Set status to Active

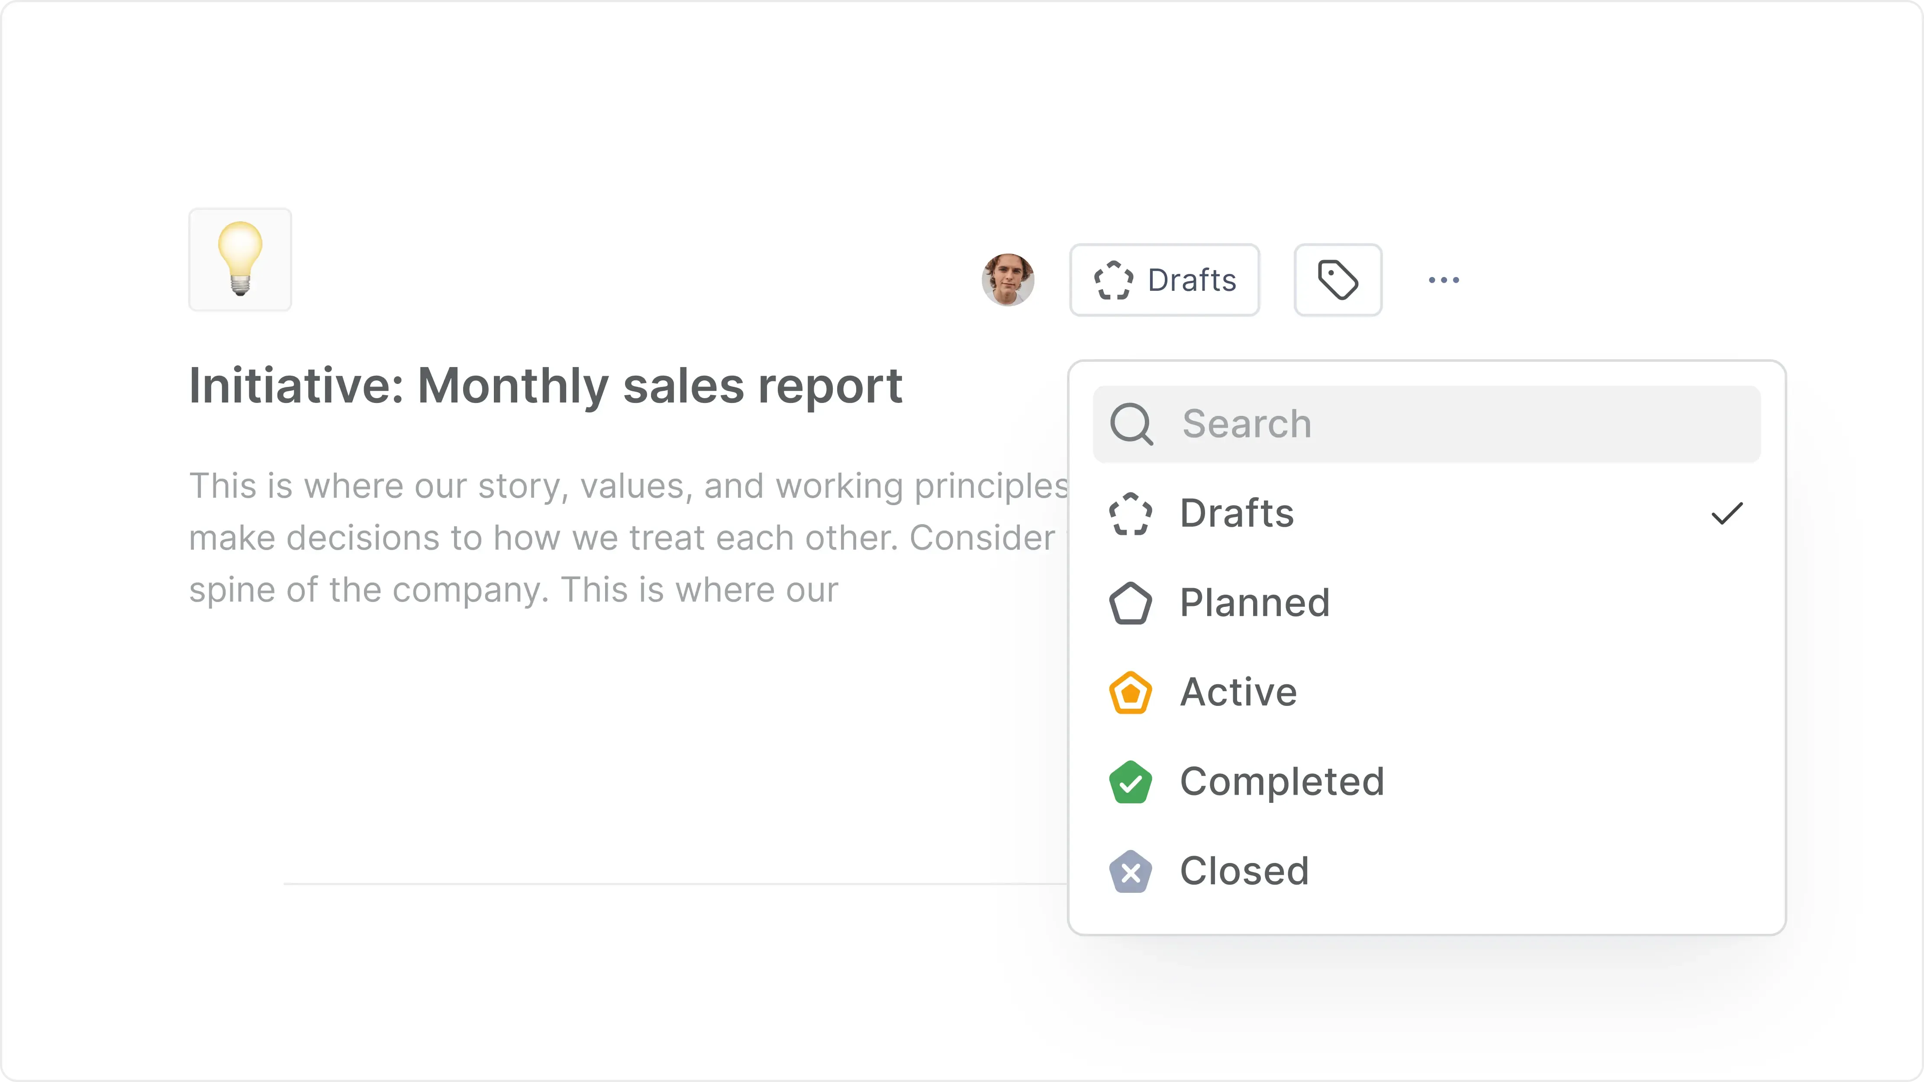1238,692
